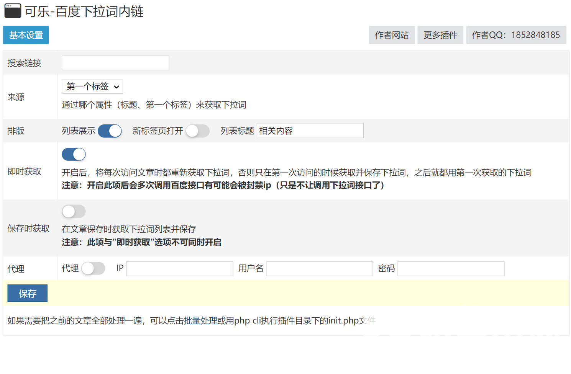Click the blue 保存 button

pos(28,293)
